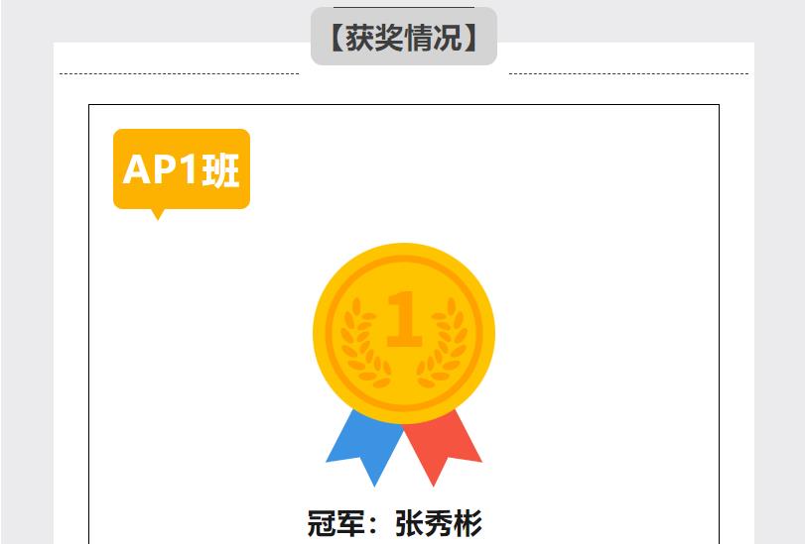Click the AP1班 orange speech-bubble label

(182, 174)
